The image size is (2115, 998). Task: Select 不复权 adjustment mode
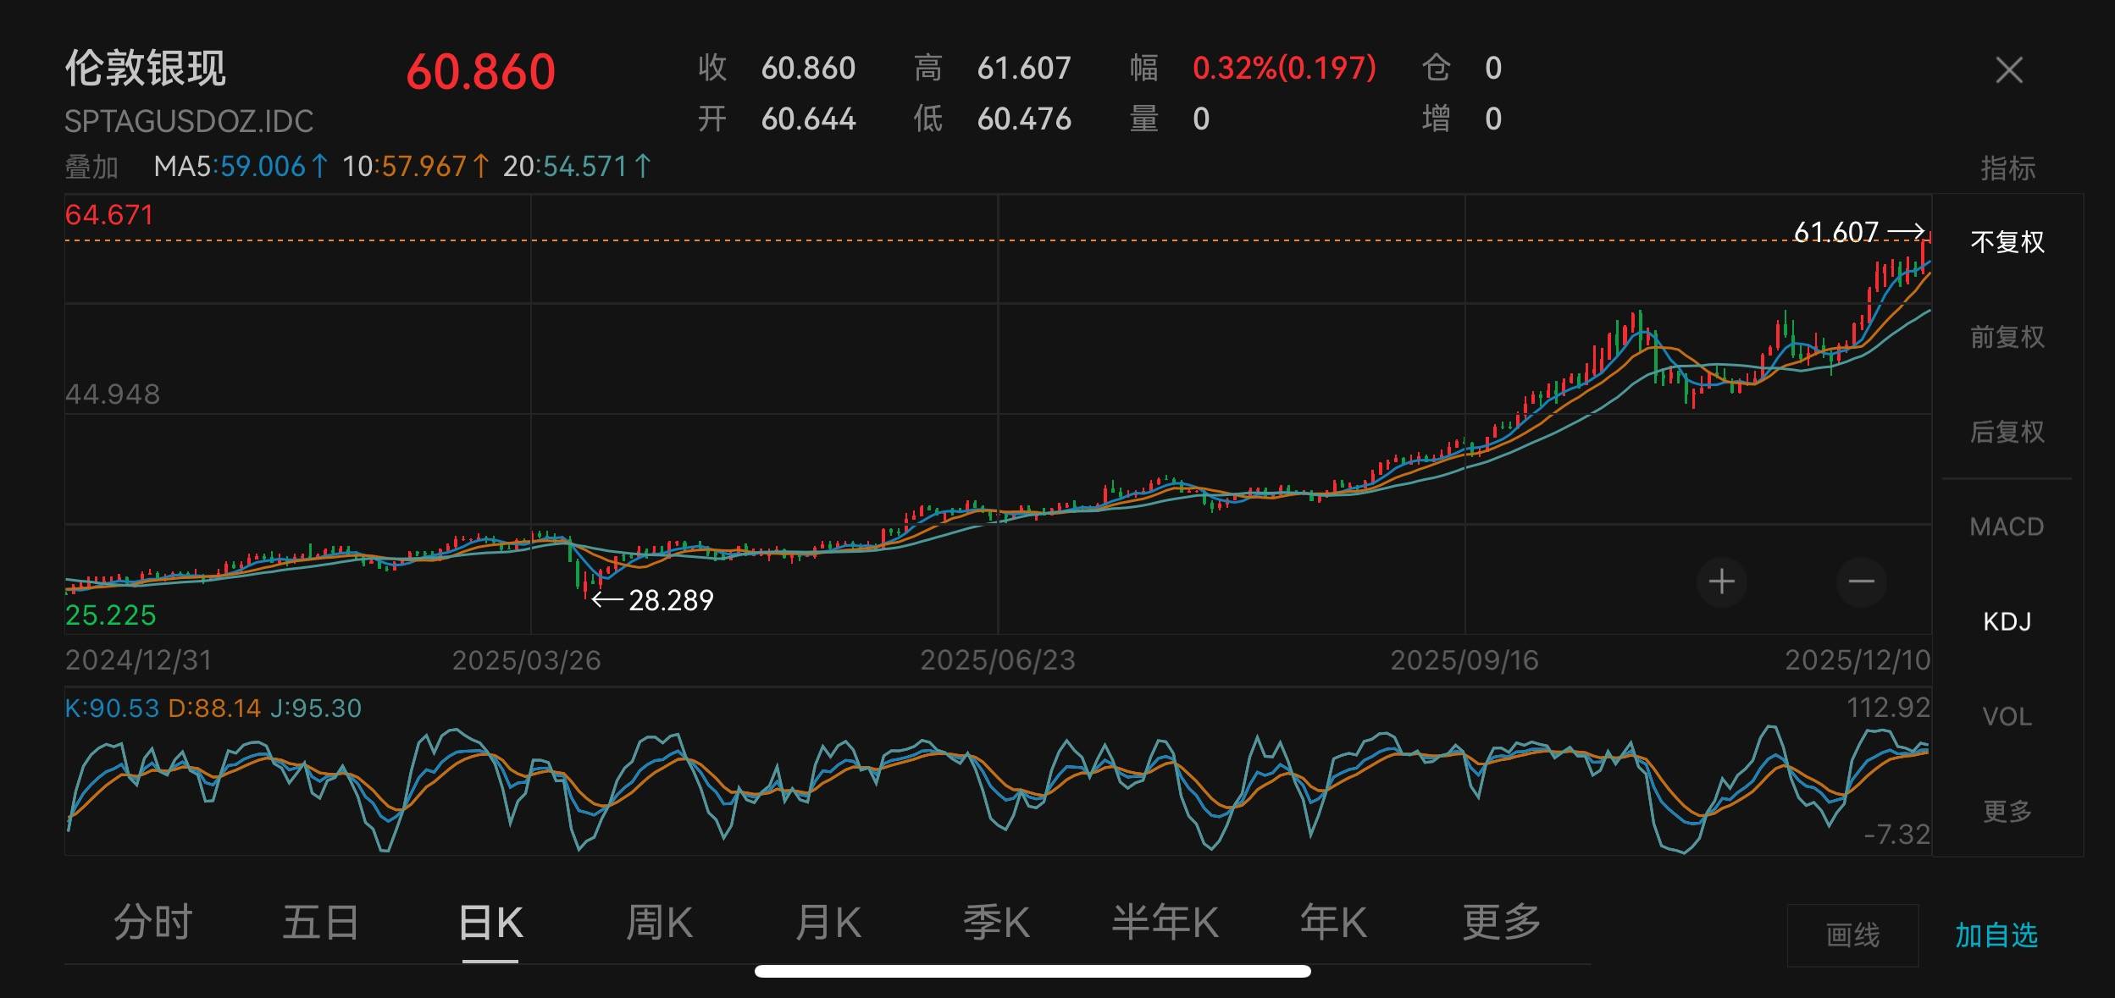(x=2007, y=241)
